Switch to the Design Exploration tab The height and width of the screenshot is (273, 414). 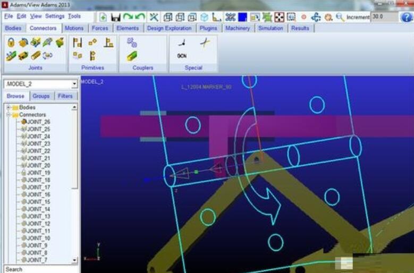point(169,28)
